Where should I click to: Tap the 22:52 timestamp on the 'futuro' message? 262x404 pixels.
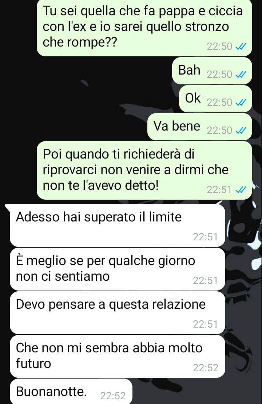coord(206,368)
